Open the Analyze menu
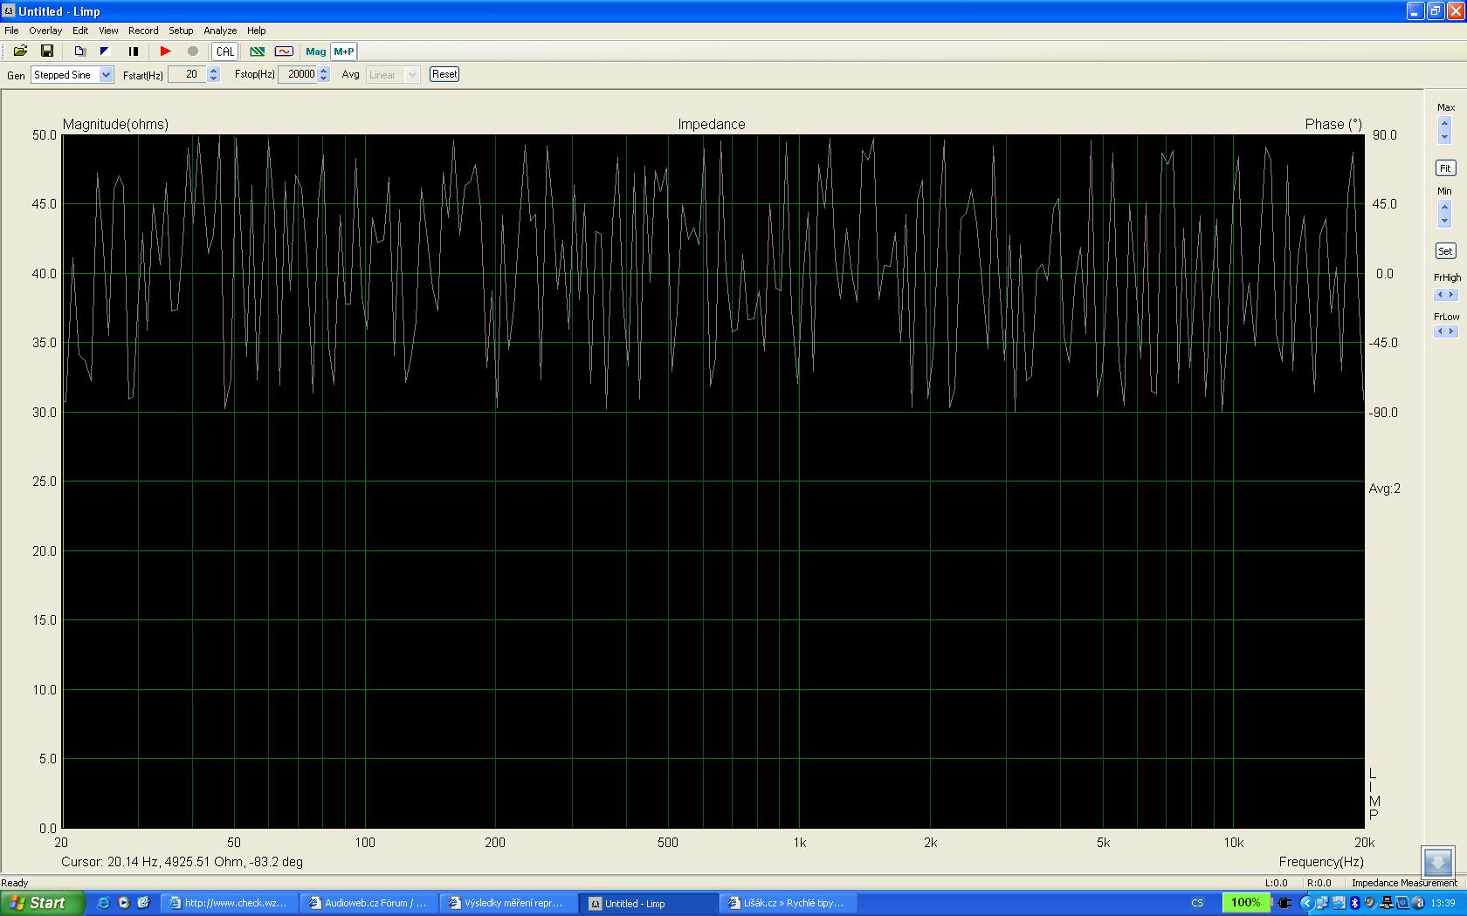The width and height of the screenshot is (1467, 916). point(220,31)
